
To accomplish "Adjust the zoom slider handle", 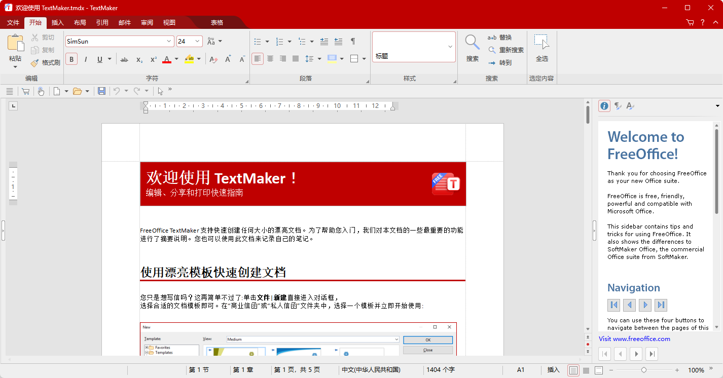I will (x=644, y=370).
